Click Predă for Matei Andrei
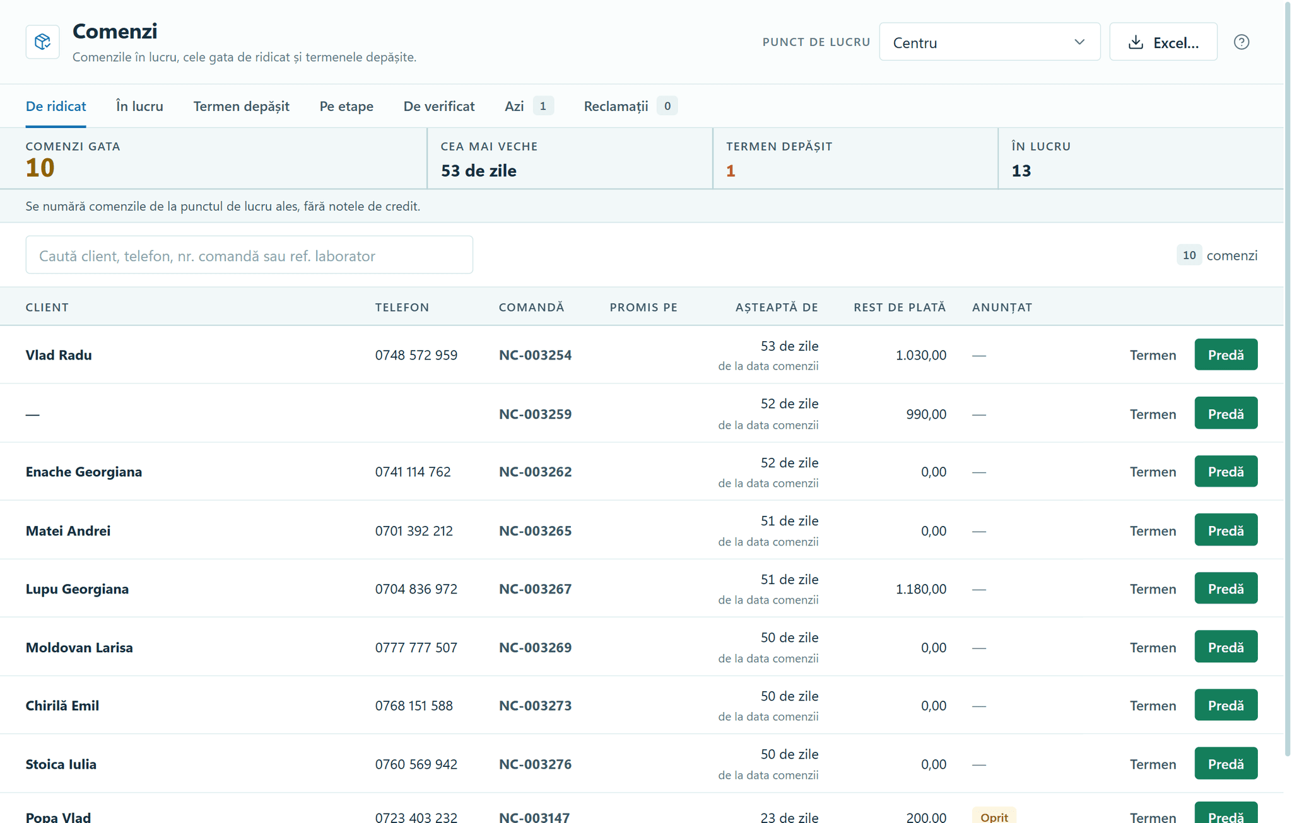The image size is (1292, 823). (1225, 530)
